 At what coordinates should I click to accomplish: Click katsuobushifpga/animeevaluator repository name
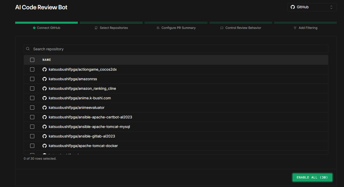(77, 108)
